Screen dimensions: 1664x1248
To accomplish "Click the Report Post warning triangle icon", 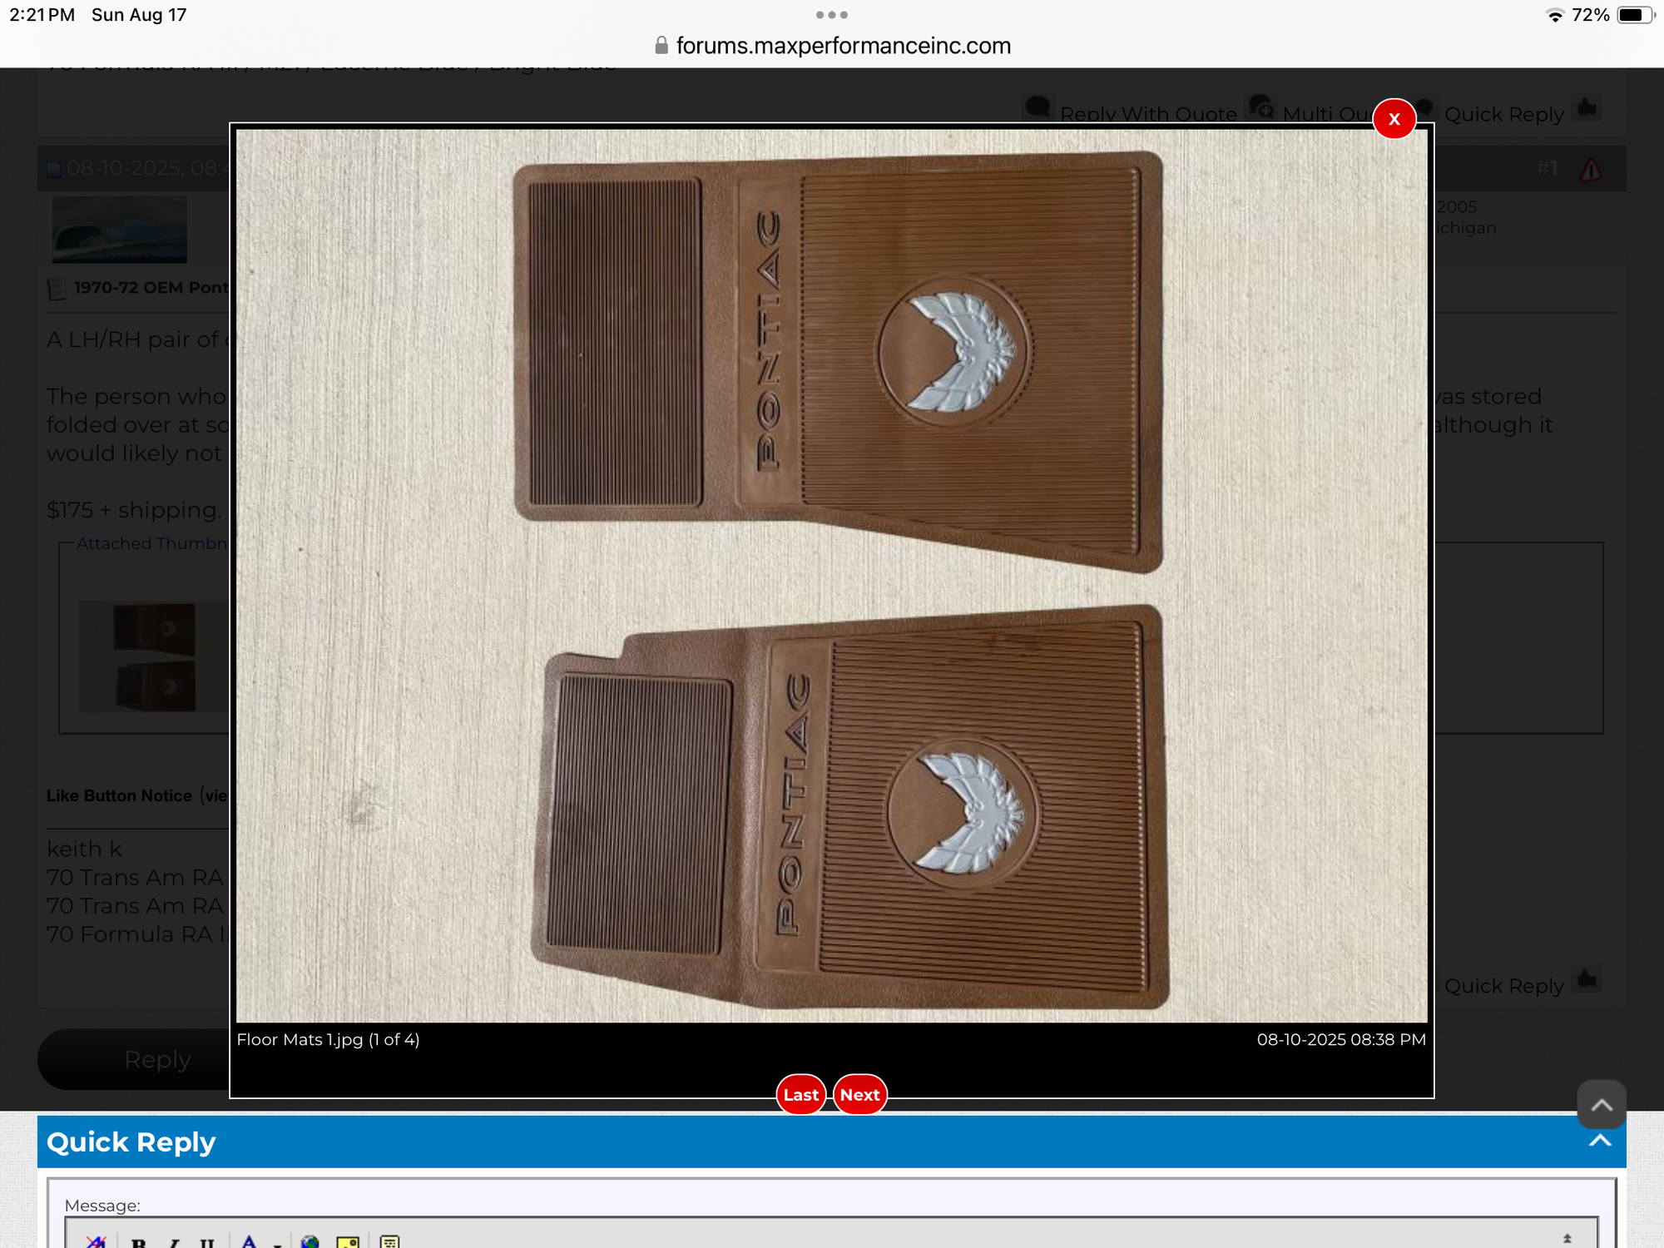I will coord(1591,170).
